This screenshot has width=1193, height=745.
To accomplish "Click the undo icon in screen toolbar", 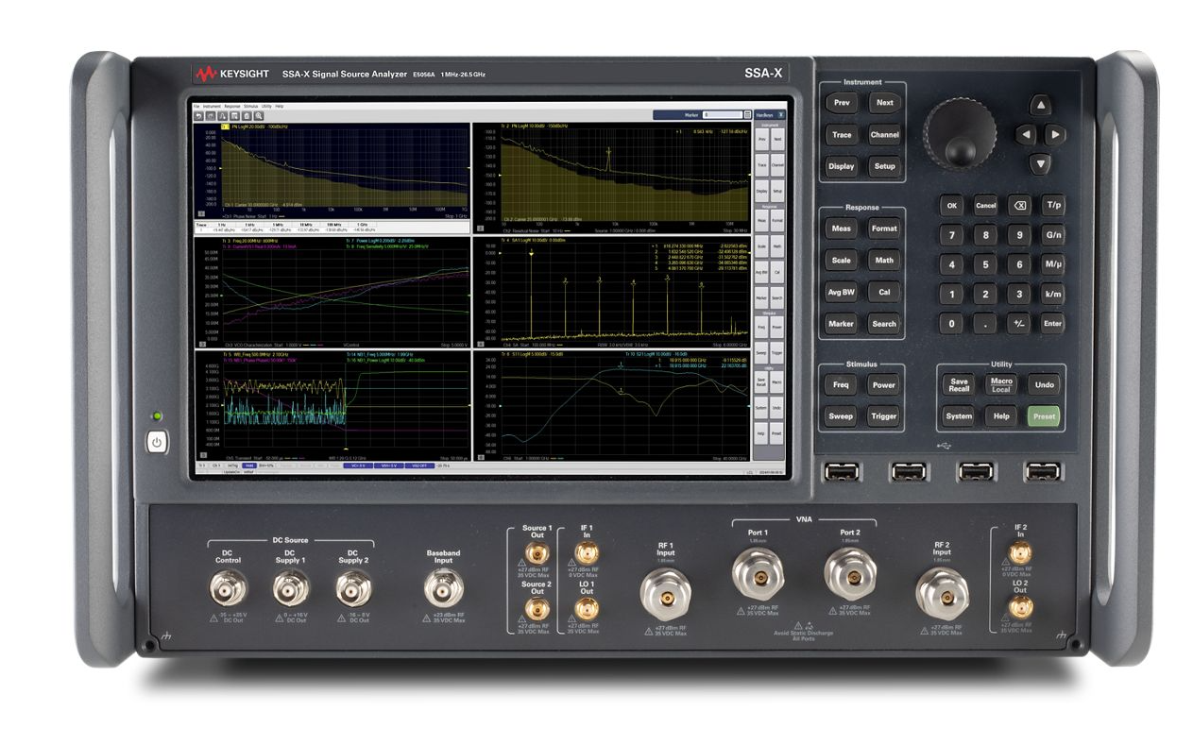I will pos(198,116).
